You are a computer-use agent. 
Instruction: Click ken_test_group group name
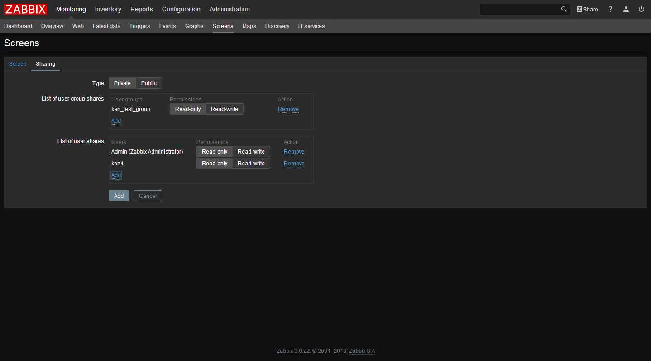click(x=131, y=109)
